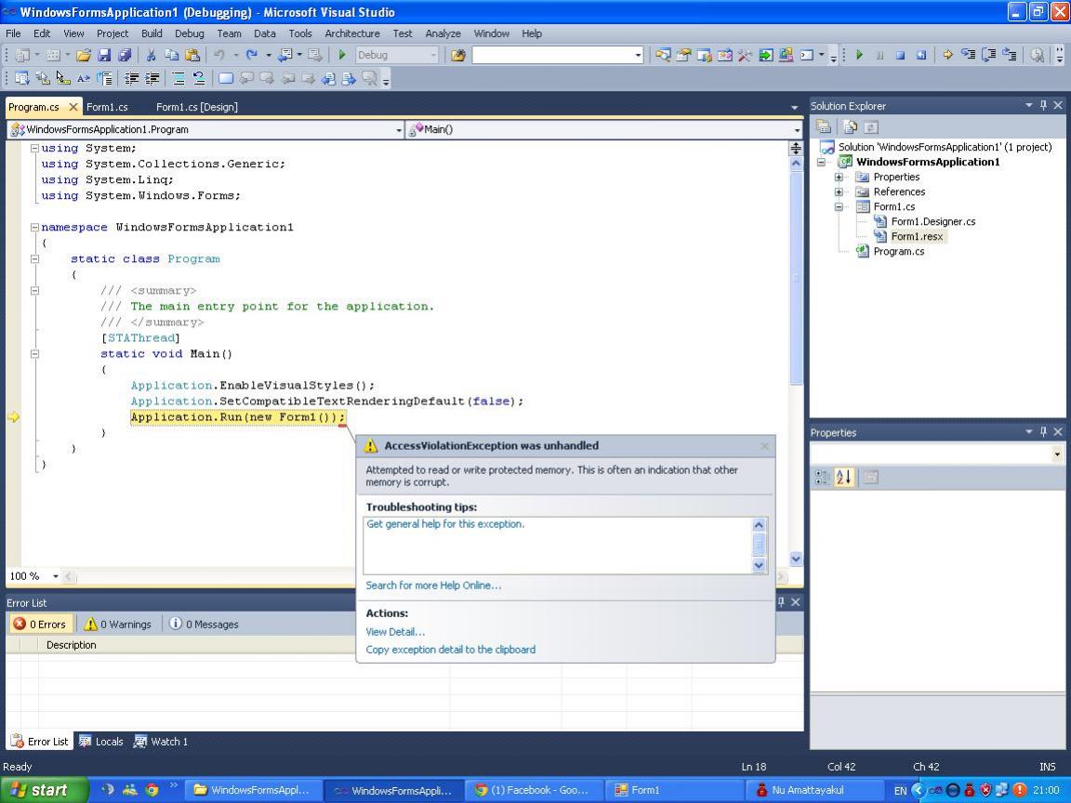Click the Alphabetical sort icon in Properties

pos(844,478)
